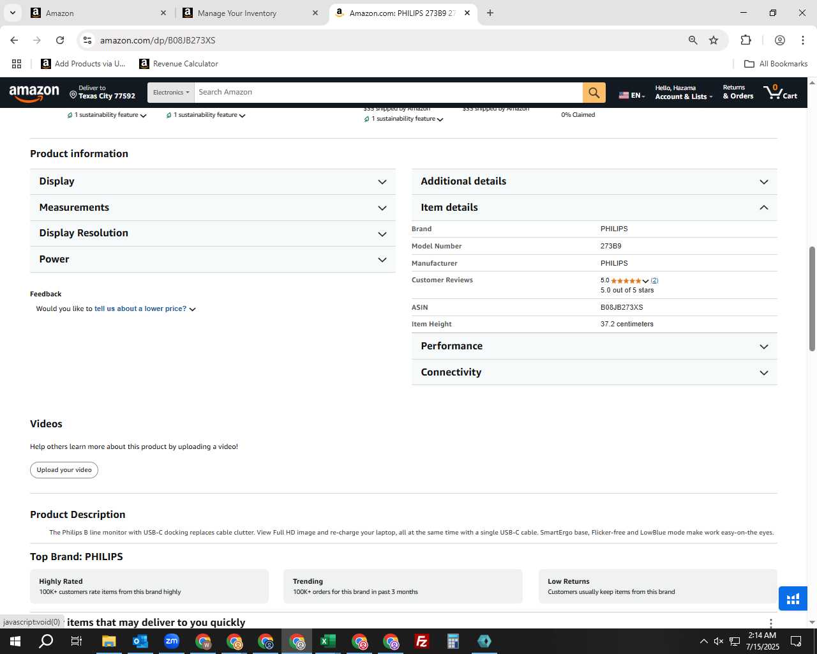Screen dimensions: 817x654
Task: Click the Deliver to Texas City location
Action: point(103,93)
